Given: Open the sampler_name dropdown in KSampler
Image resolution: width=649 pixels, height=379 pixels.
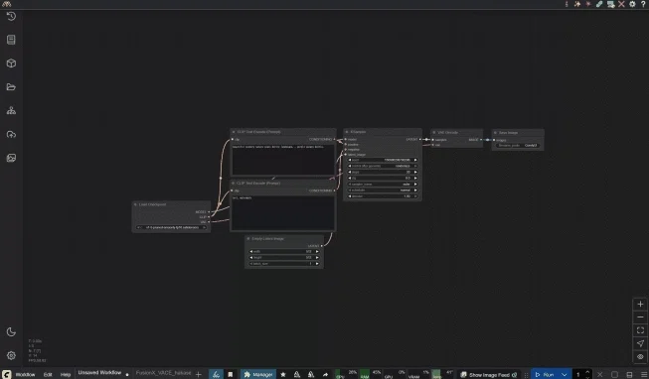Looking at the screenshot, I should pyautogui.click(x=383, y=185).
